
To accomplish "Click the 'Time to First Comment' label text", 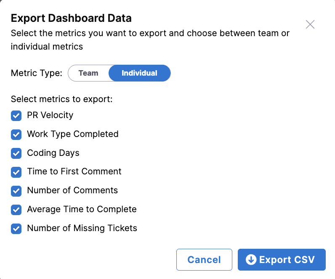I will pyautogui.click(x=74, y=171).
